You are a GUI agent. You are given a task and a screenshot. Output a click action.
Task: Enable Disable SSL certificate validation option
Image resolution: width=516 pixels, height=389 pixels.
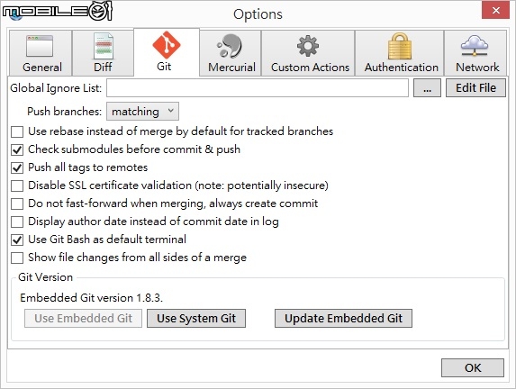tap(17, 185)
